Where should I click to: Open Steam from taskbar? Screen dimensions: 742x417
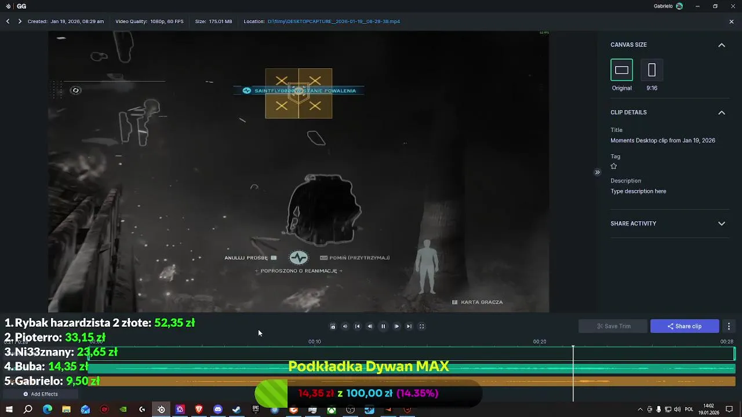(237, 409)
